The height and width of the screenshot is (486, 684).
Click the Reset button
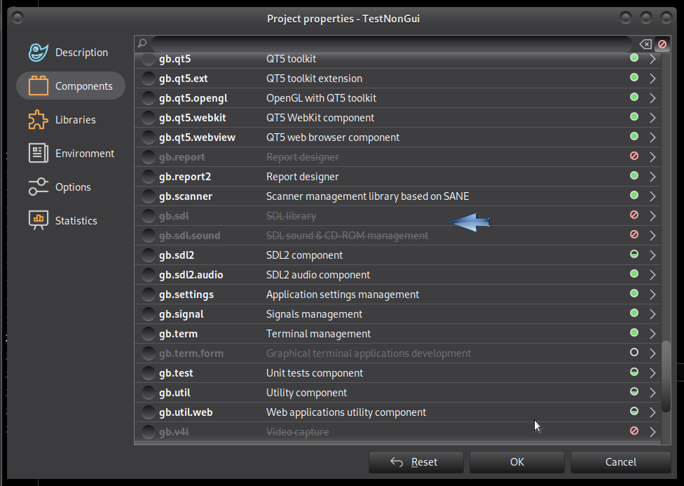tap(416, 462)
